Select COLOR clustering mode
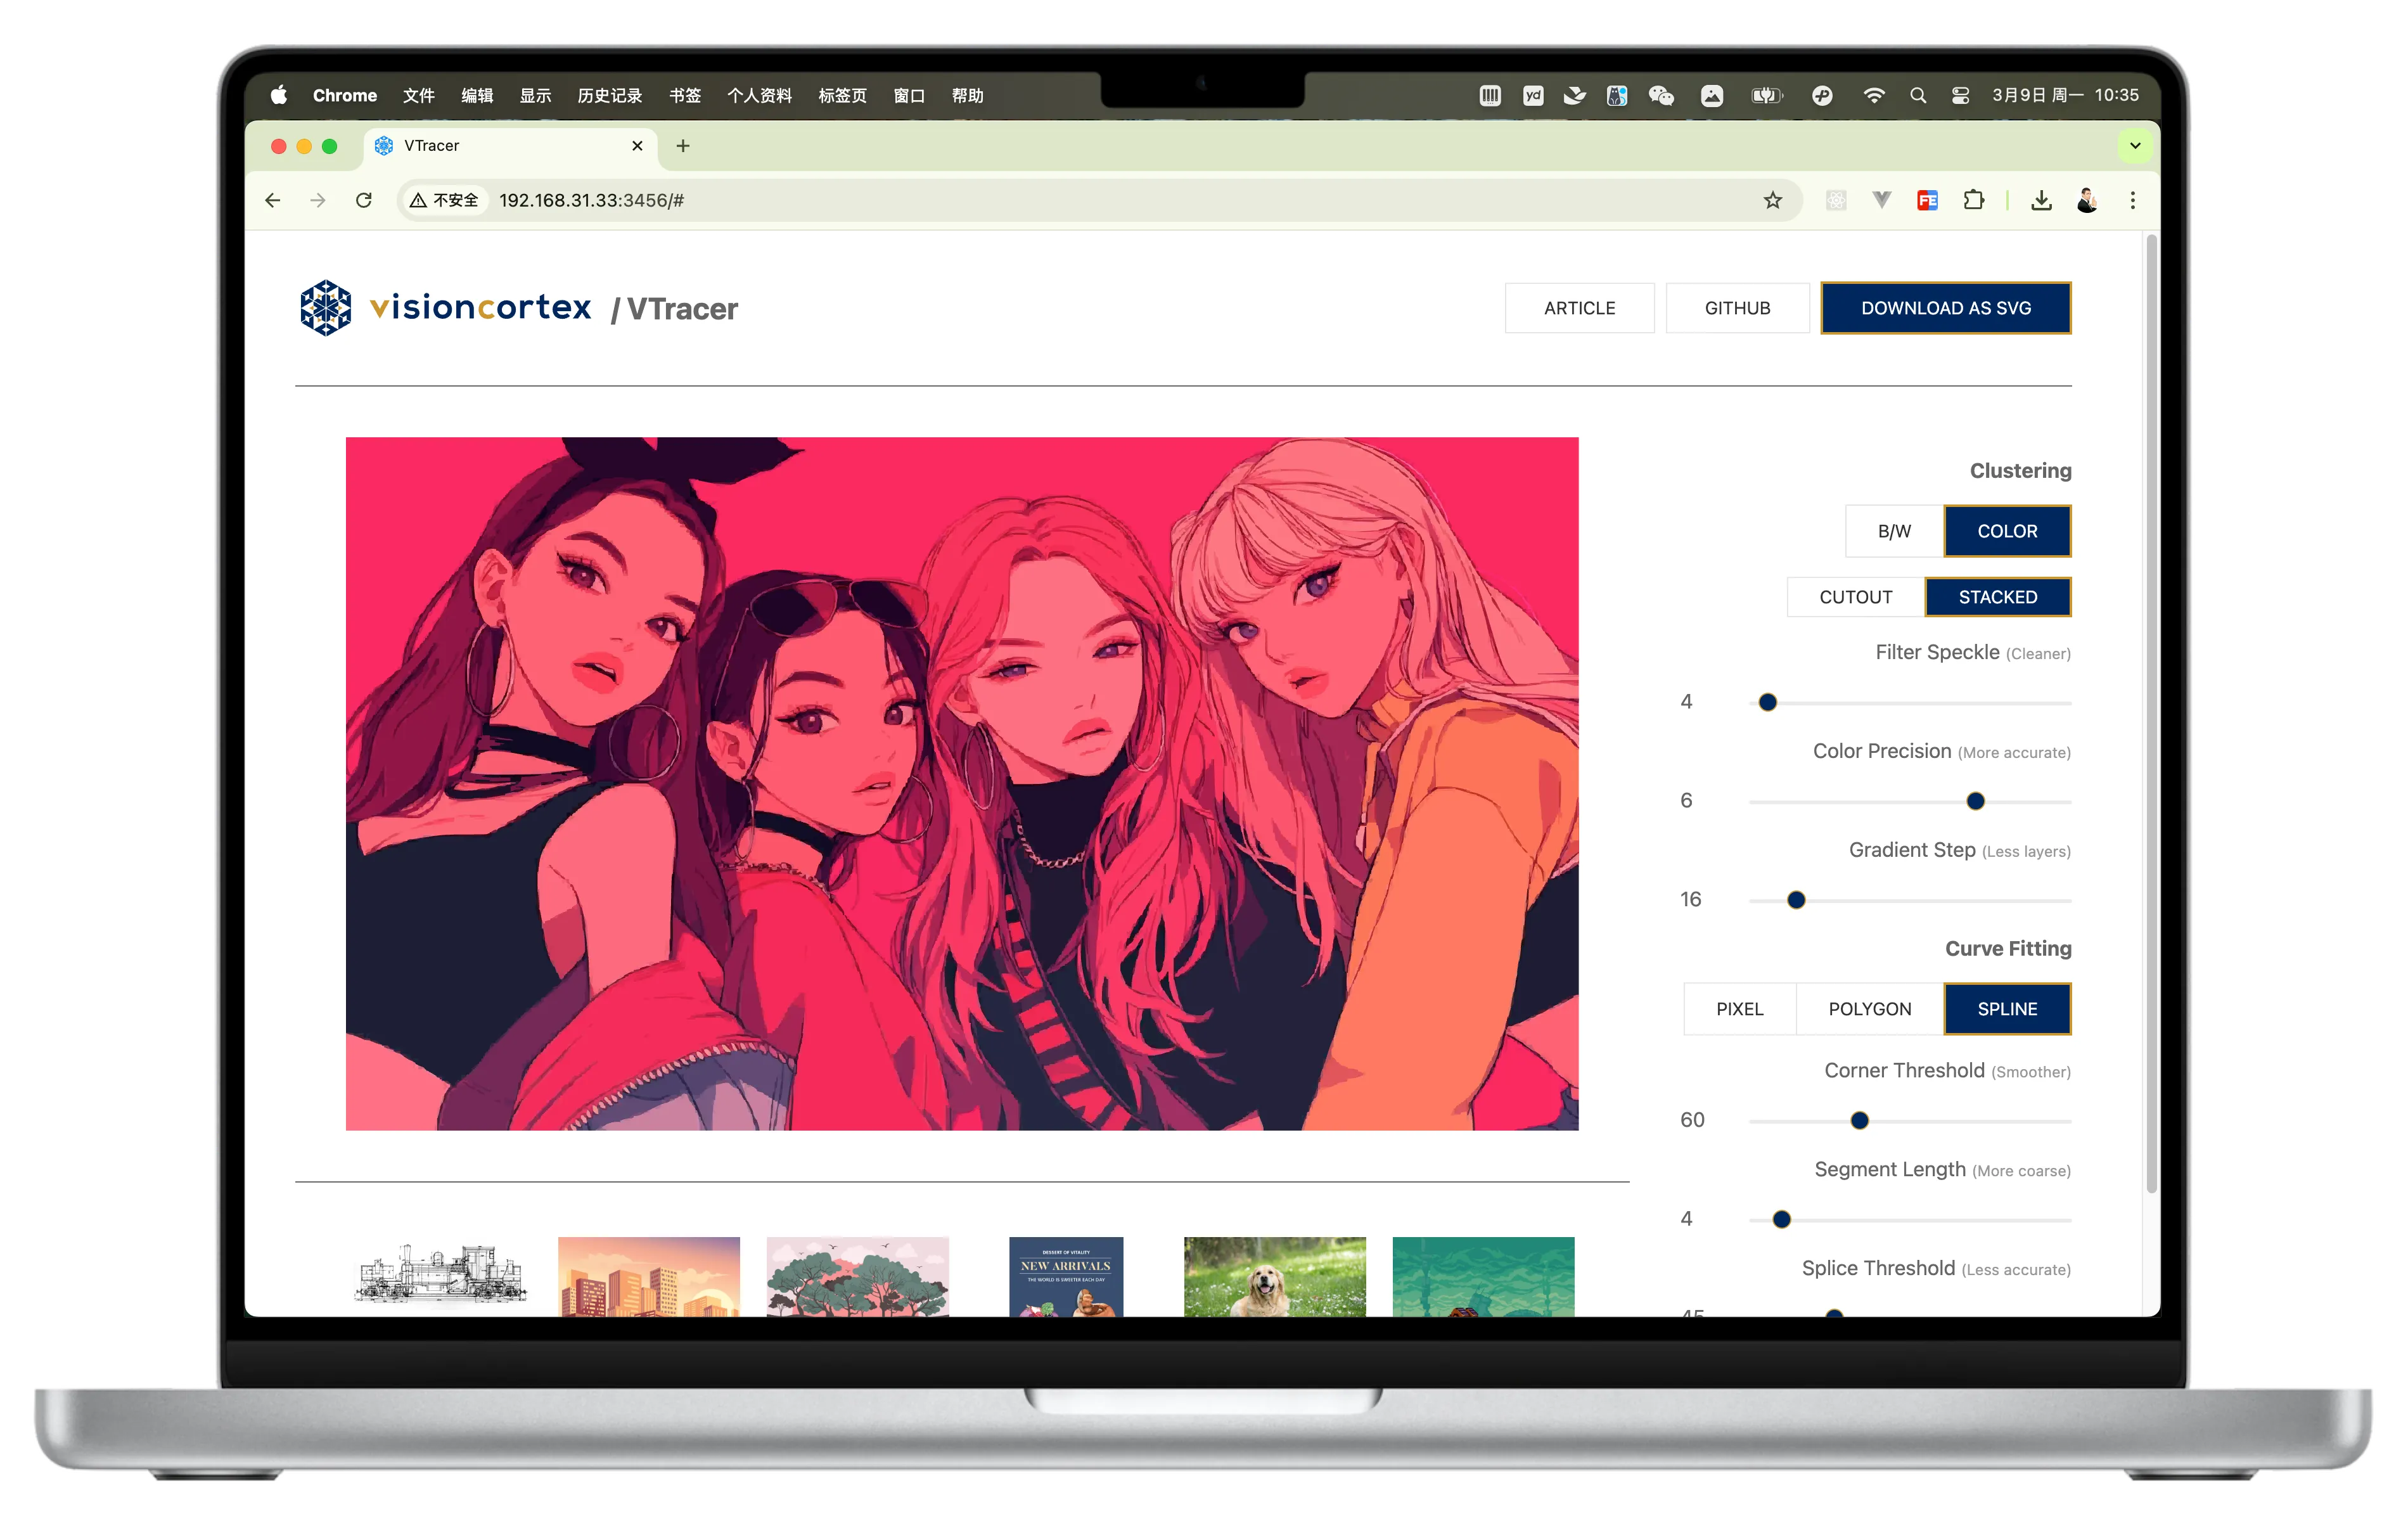 [2007, 531]
